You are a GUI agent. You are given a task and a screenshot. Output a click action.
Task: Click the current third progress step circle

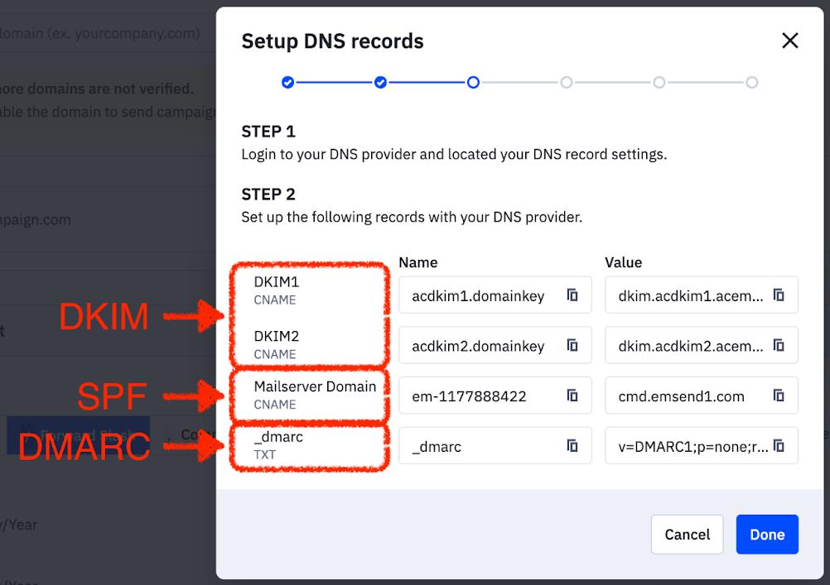(x=473, y=83)
